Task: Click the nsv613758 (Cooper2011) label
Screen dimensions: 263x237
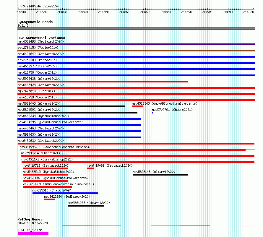Action: (37, 72)
